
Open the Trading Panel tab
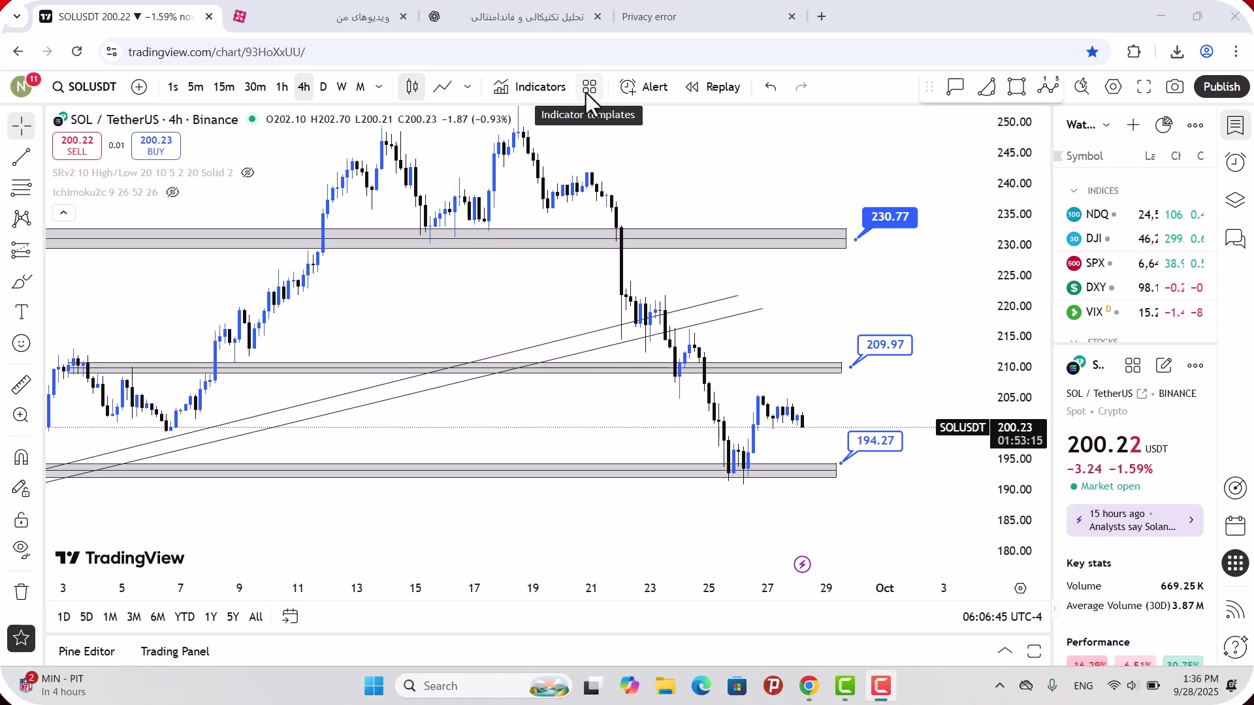click(175, 651)
